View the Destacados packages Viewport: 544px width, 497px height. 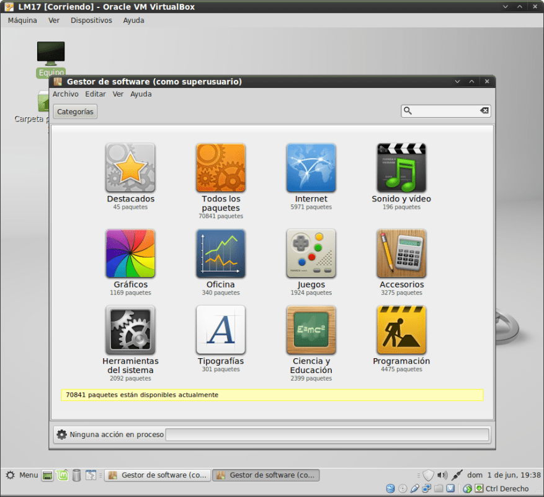[x=130, y=167]
